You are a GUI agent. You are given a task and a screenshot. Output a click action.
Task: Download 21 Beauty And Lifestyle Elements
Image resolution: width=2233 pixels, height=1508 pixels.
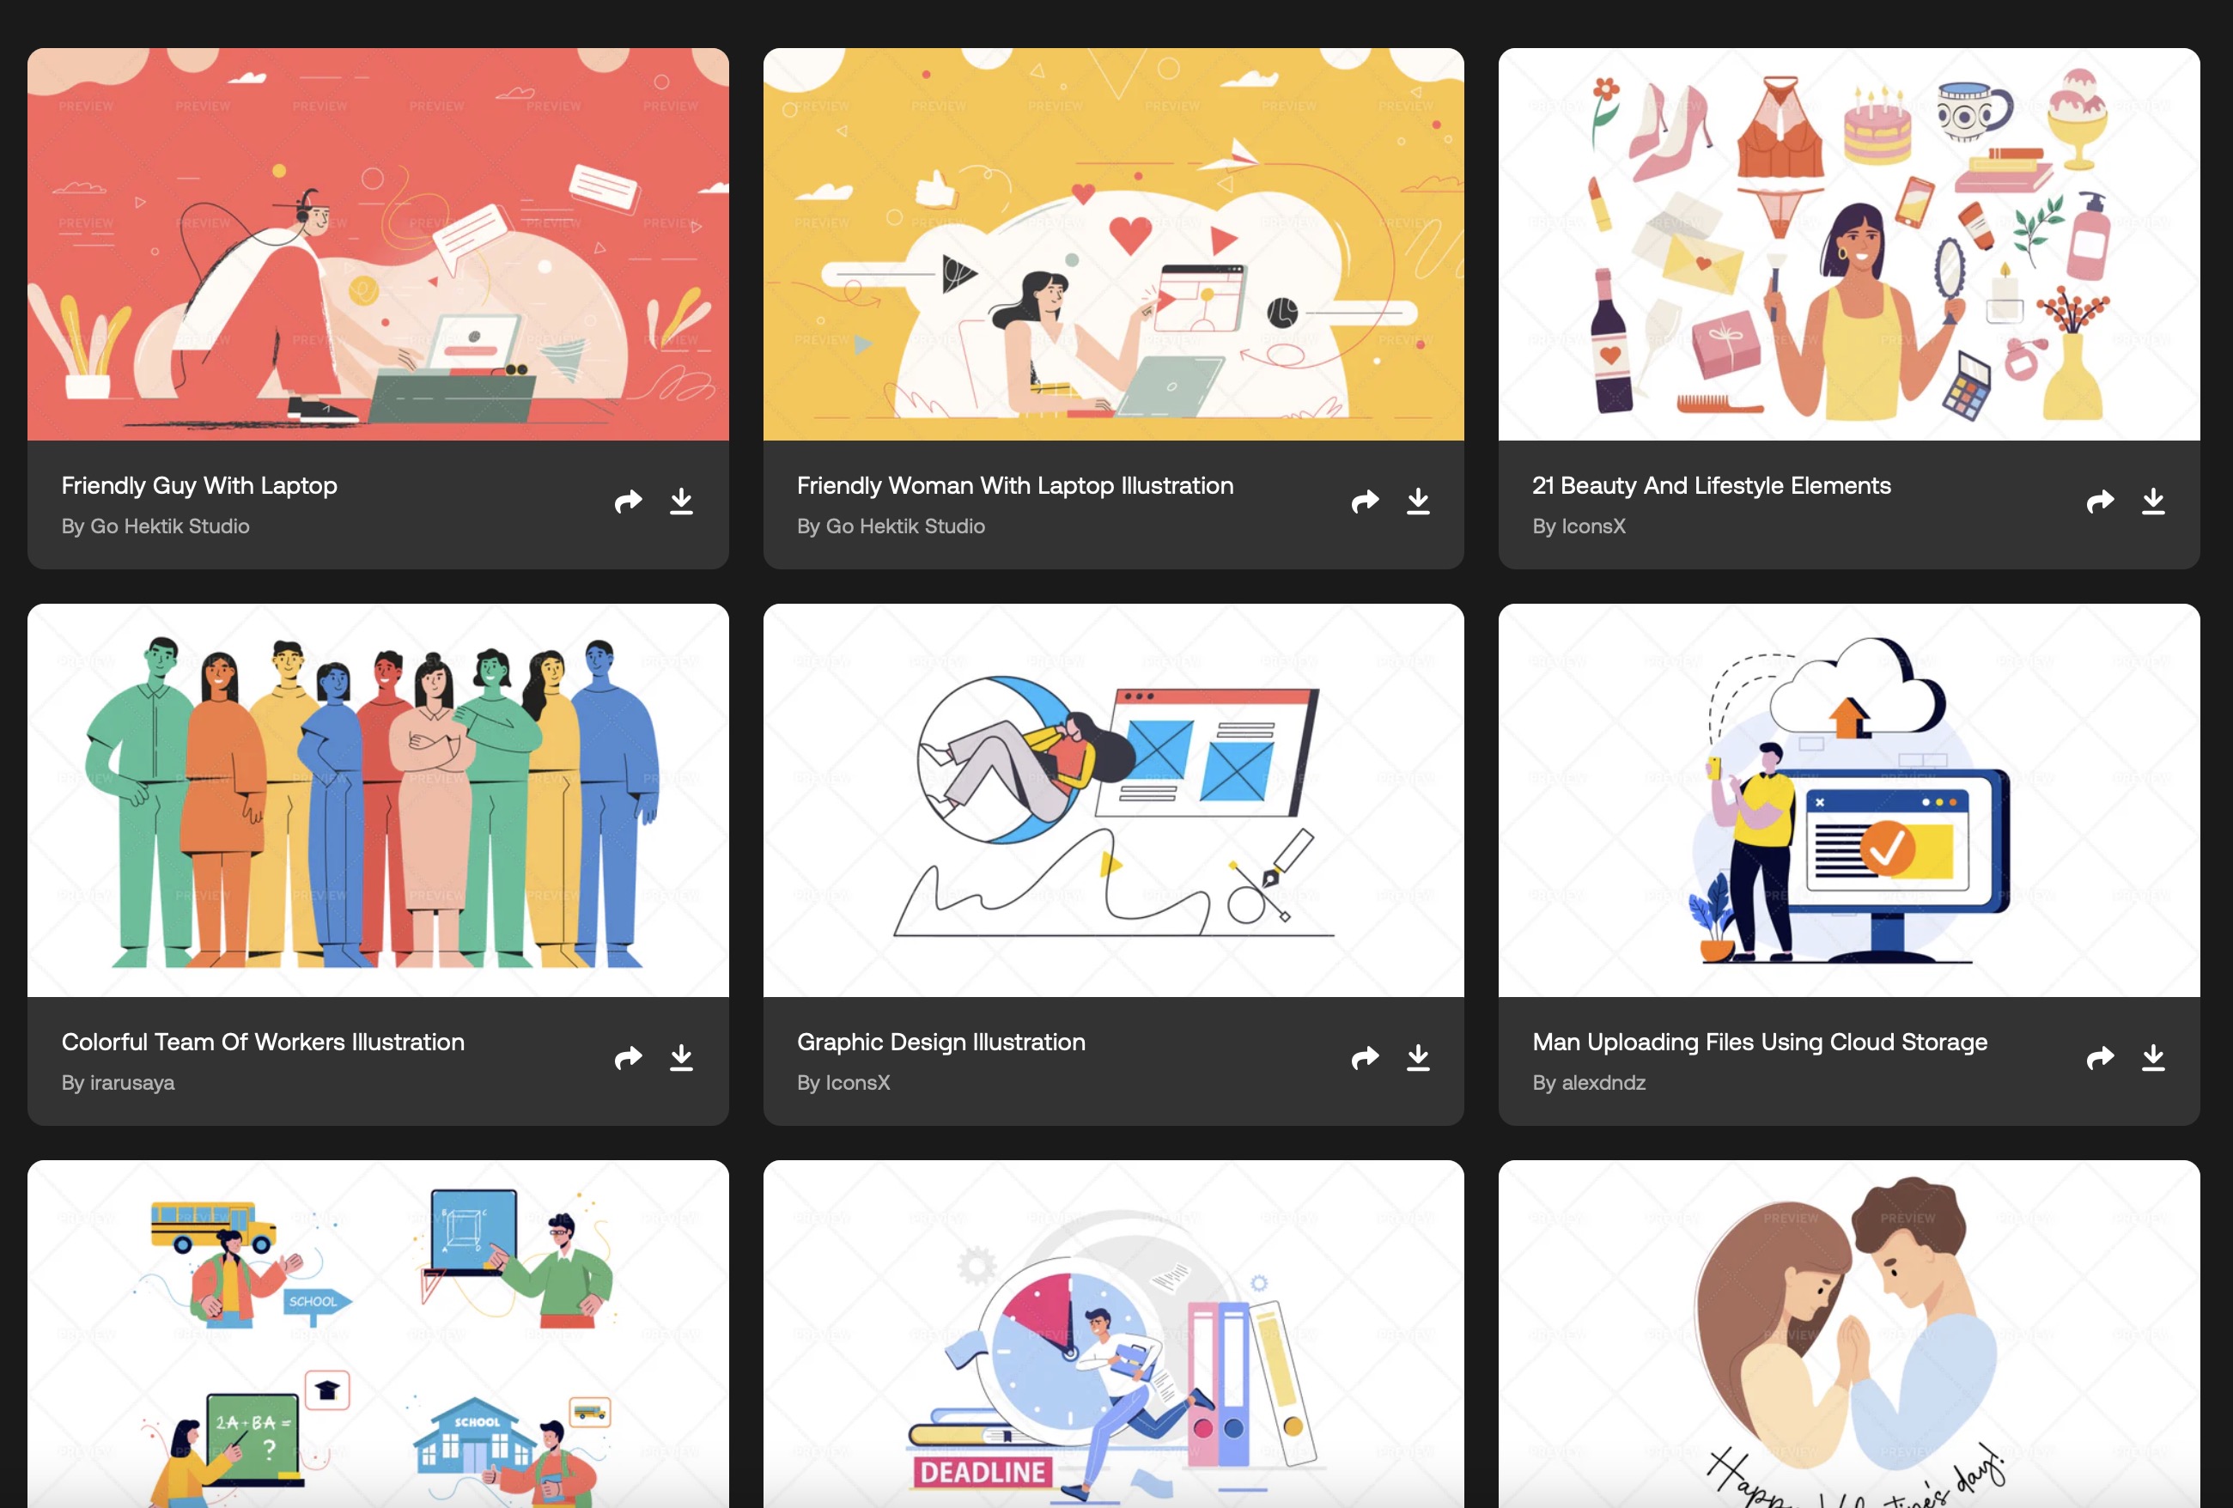pyautogui.click(x=2152, y=502)
